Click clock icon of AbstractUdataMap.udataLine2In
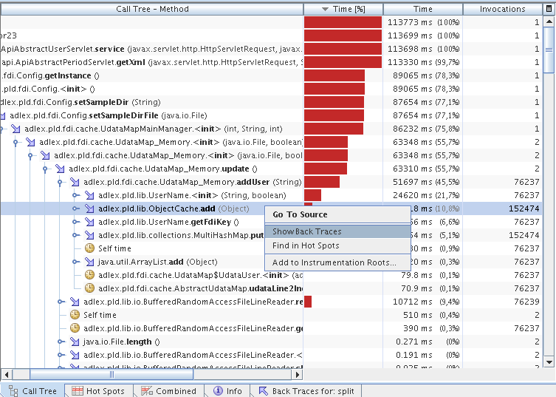556x397 pixels. (89, 288)
